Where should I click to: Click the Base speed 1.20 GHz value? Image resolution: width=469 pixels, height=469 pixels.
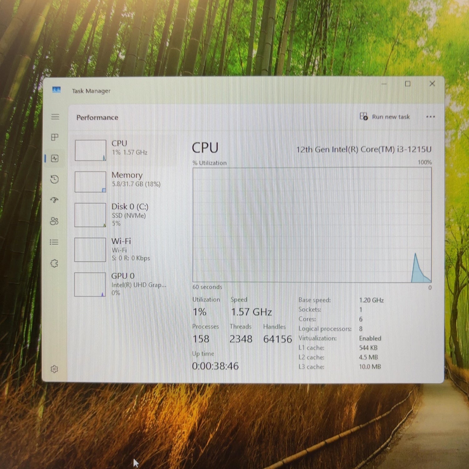tap(371, 300)
